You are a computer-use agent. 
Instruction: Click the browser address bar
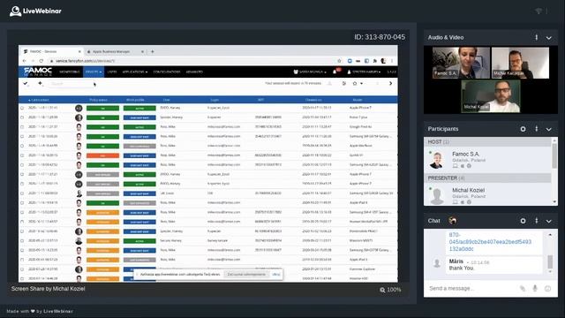coord(194,61)
